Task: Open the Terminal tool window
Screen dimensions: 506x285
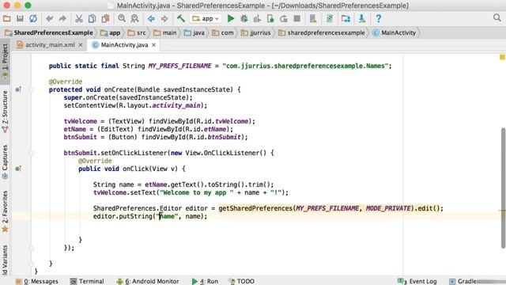Action: (x=87, y=281)
